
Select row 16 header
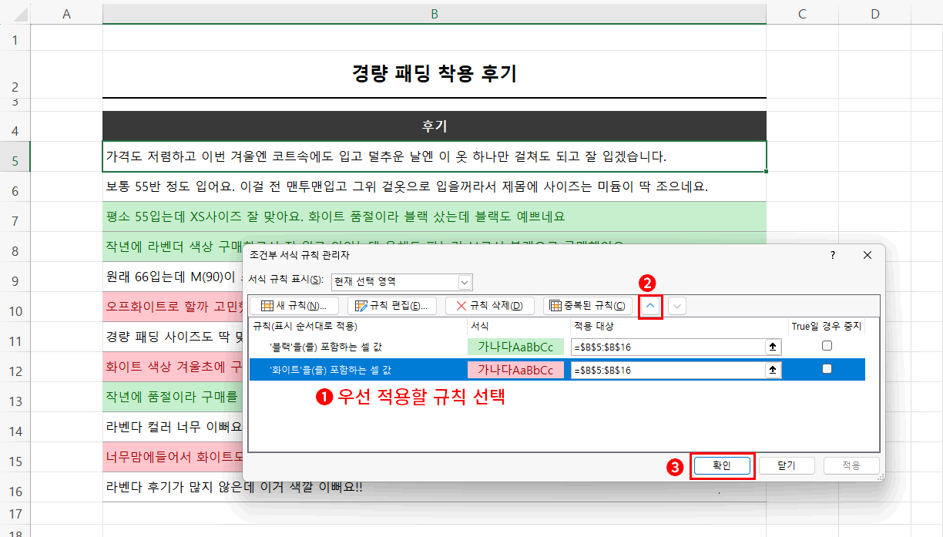point(15,488)
